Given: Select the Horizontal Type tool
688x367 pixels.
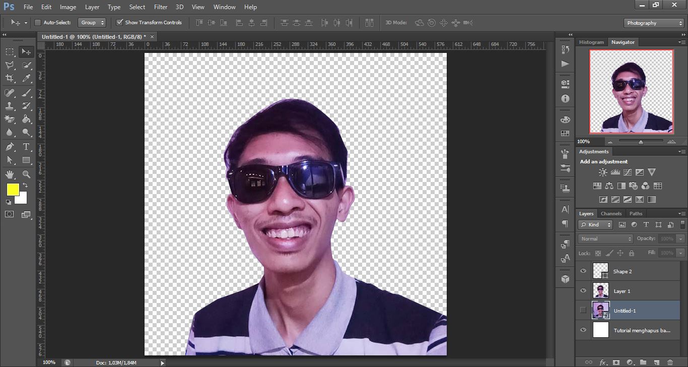Looking at the screenshot, I should pyautogui.click(x=25, y=147).
